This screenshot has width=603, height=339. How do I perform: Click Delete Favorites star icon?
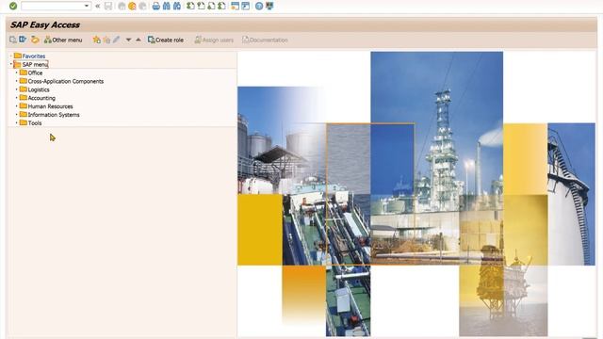click(106, 40)
